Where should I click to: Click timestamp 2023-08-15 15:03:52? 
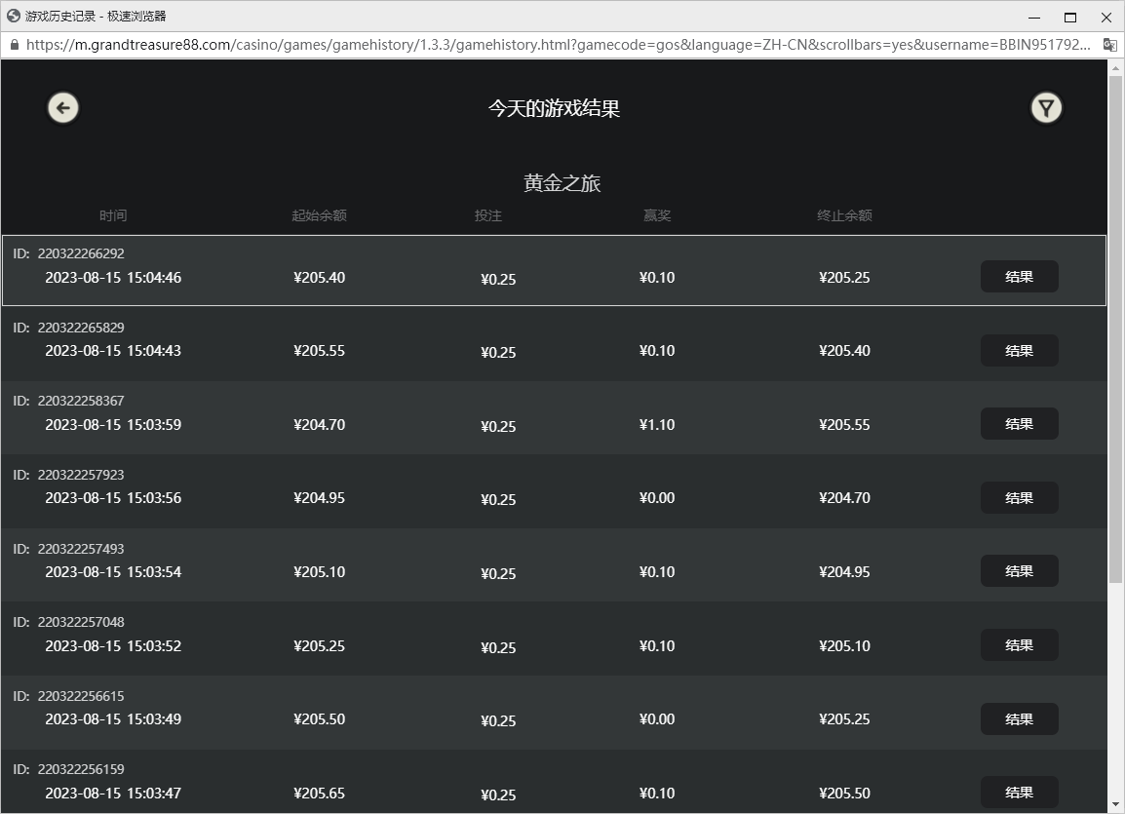pyautogui.click(x=113, y=646)
